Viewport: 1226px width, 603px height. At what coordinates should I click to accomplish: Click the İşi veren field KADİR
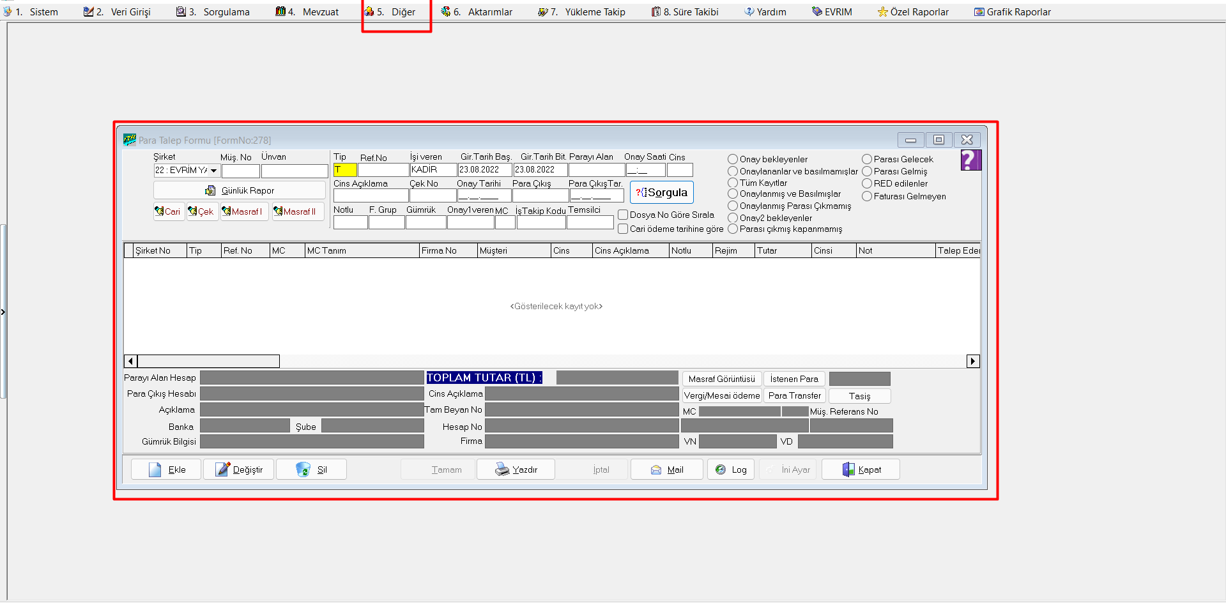[433, 170]
